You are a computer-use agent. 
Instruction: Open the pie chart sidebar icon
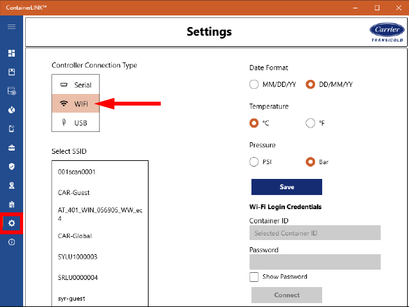[12, 110]
